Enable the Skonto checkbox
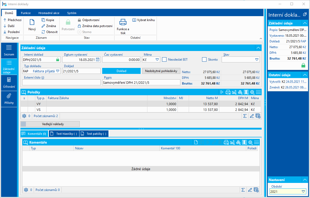Screen dimensions: 310x198 [204, 60]
